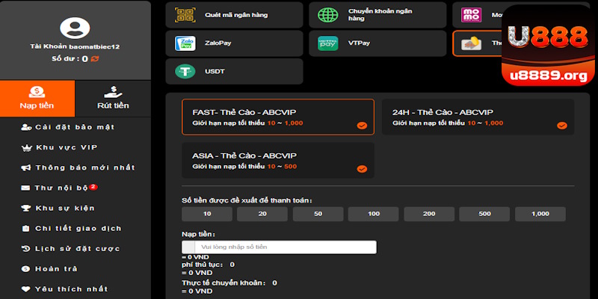Choose the USDT Tether icon

[x=185, y=71]
